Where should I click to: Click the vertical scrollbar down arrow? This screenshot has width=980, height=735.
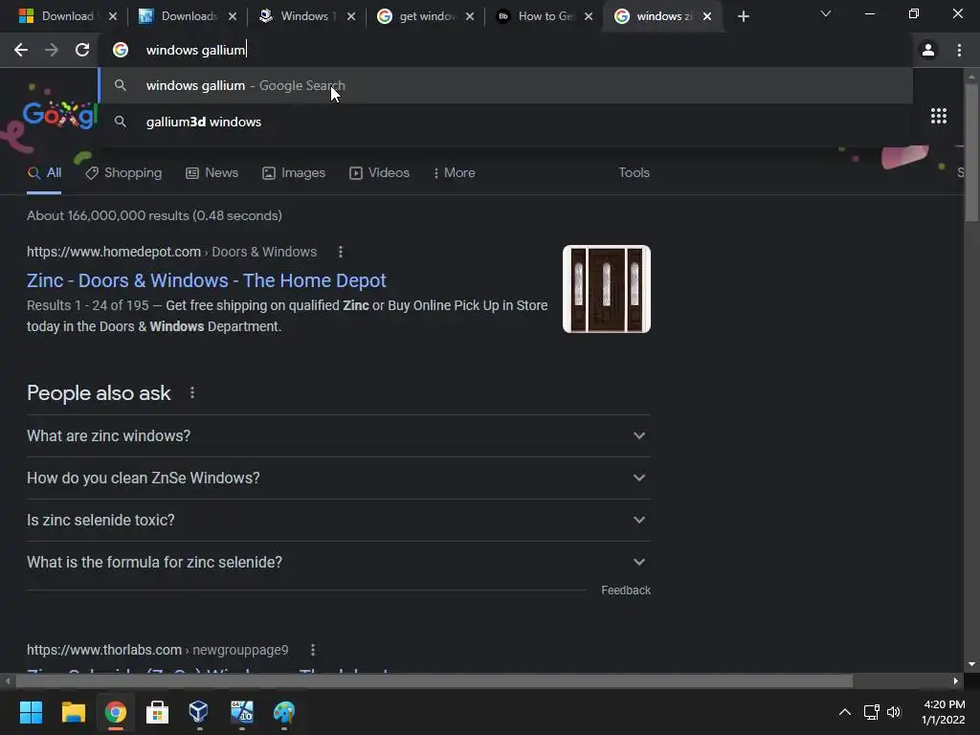click(970, 664)
